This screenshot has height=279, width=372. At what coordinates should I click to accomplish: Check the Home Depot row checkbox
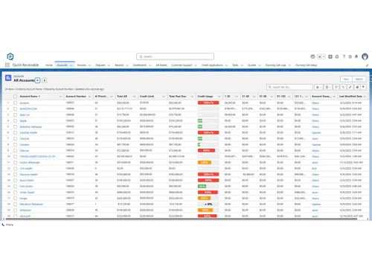16,193
